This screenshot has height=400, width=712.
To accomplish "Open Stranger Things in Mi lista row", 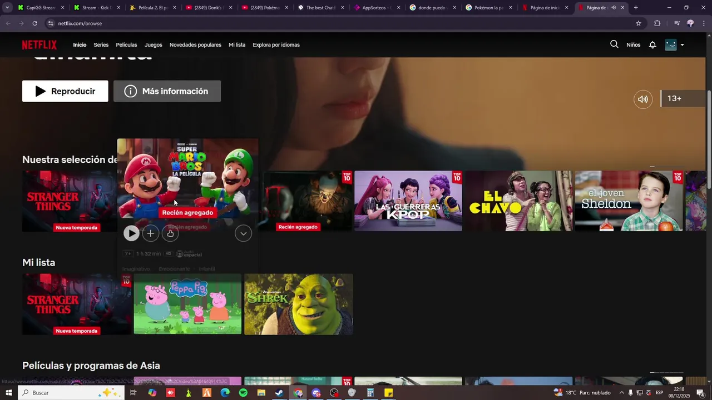I will [x=77, y=304].
